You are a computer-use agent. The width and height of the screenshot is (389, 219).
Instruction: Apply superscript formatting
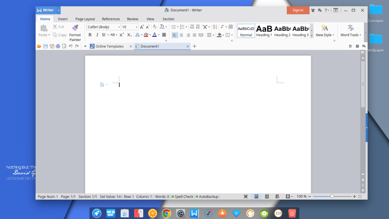pos(122,35)
